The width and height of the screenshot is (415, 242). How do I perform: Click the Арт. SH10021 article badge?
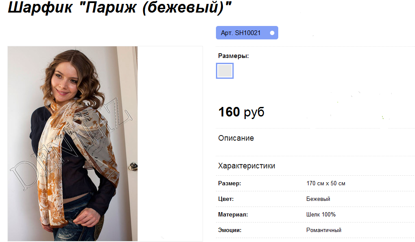pyautogui.click(x=247, y=32)
